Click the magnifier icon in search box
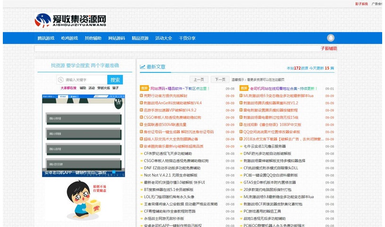Viewport: 385px width, 227px height. (x=61, y=79)
